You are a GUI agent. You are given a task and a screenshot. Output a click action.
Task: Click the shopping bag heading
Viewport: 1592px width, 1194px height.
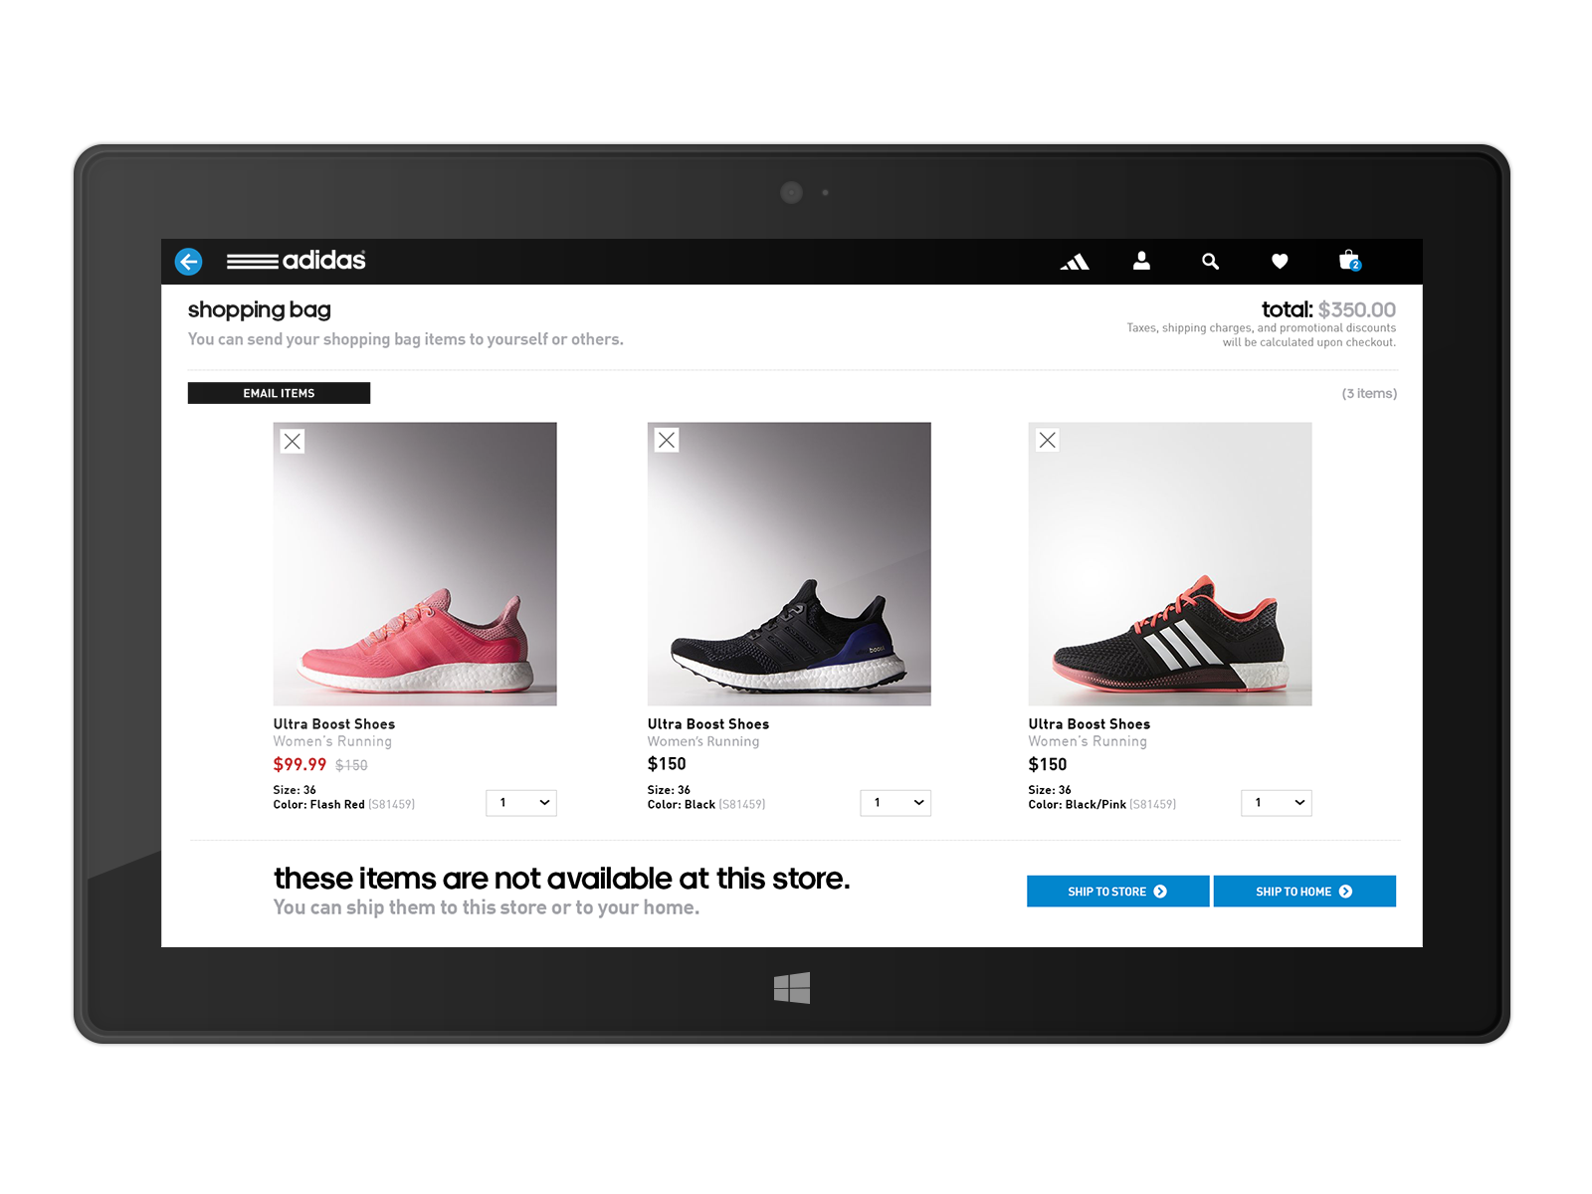[259, 310]
